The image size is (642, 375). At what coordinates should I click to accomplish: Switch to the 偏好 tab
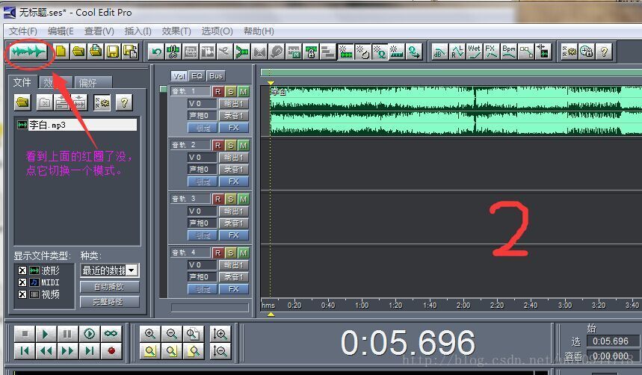93,83
